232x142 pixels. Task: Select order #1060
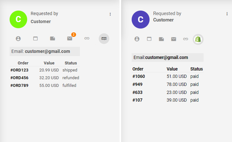point(138,77)
